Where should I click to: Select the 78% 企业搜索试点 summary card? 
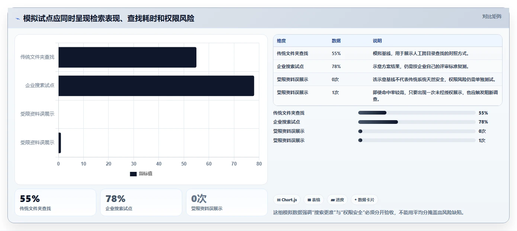pos(141,202)
